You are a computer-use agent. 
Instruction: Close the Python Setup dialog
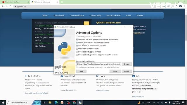tap(130, 27)
